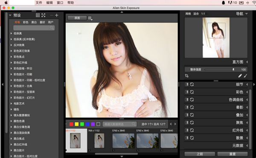Toggle the 叠加 panel on or off

coord(186,115)
